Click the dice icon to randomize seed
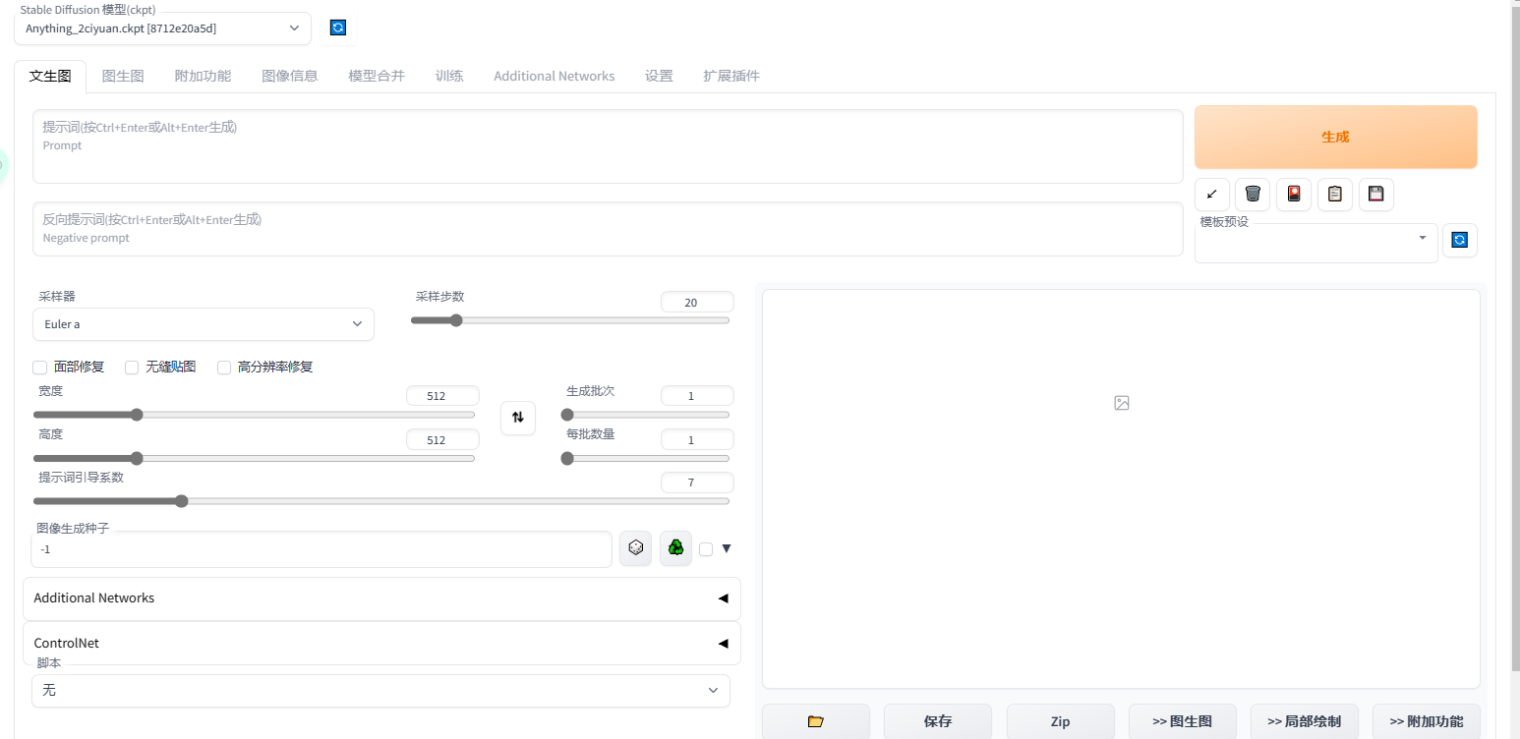This screenshot has height=739, width=1520. (x=635, y=548)
